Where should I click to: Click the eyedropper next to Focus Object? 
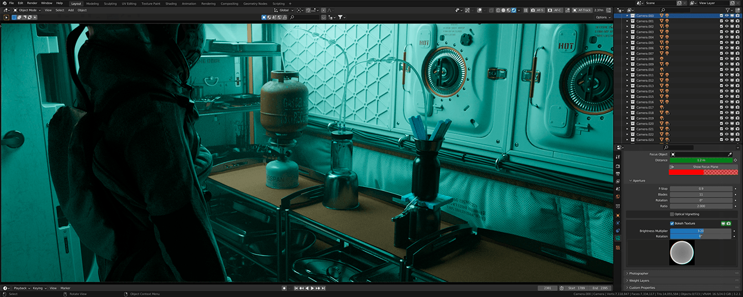(x=730, y=154)
